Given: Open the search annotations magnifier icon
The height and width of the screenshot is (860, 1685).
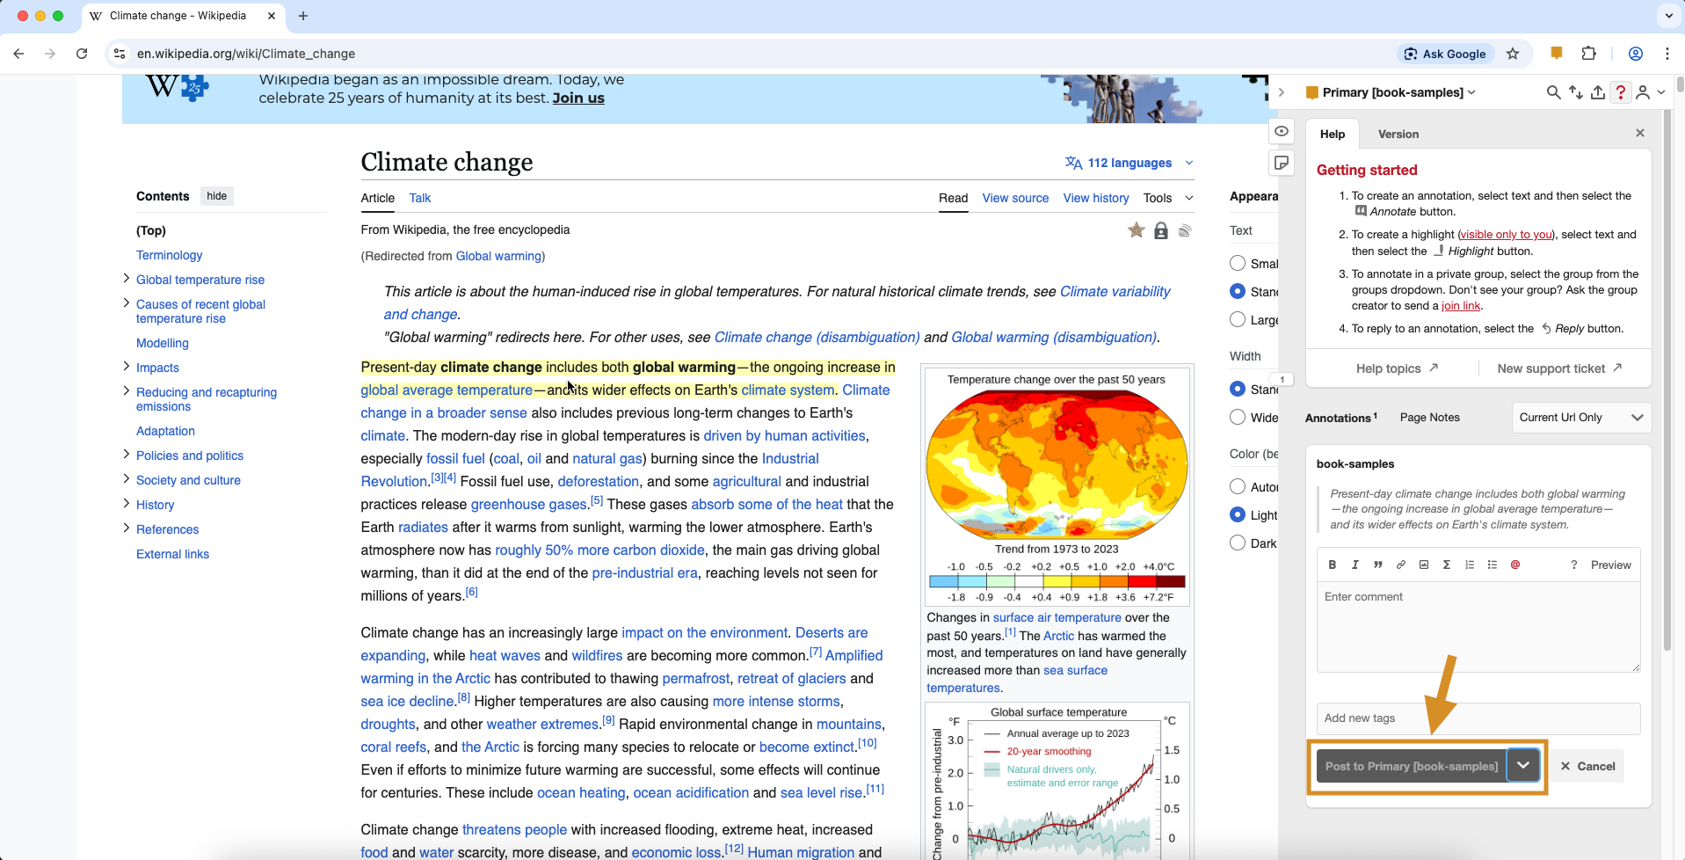Looking at the screenshot, I should (1553, 92).
